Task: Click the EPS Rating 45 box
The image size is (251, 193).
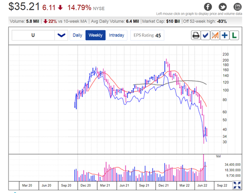Action: click(147, 35)
